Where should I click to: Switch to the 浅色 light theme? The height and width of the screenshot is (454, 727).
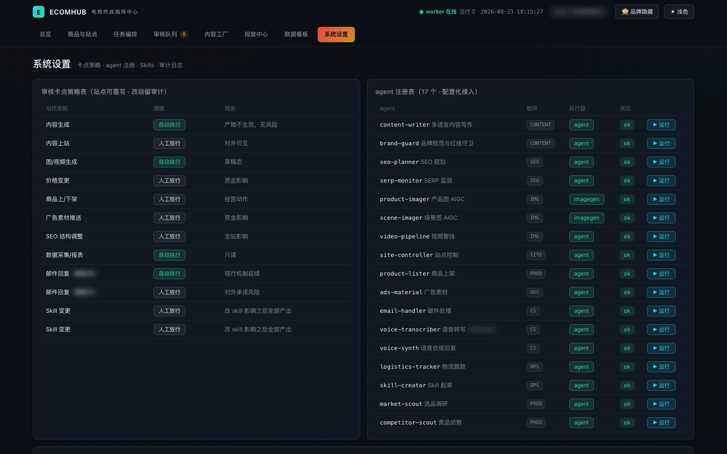(679, 12)
